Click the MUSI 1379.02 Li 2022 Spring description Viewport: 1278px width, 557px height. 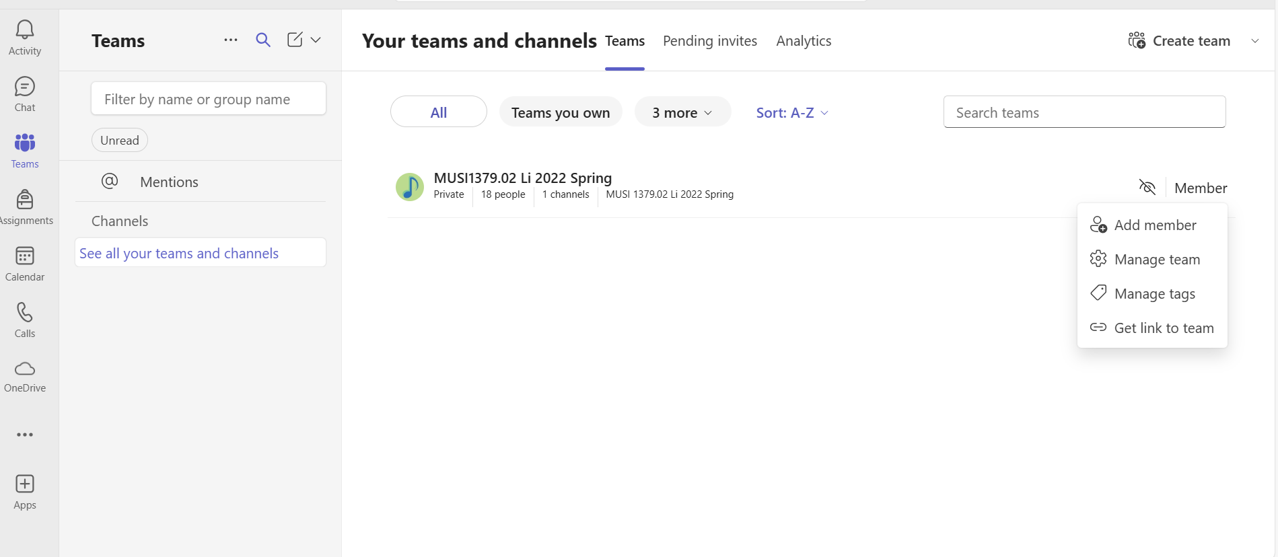(x=670, y=194)
